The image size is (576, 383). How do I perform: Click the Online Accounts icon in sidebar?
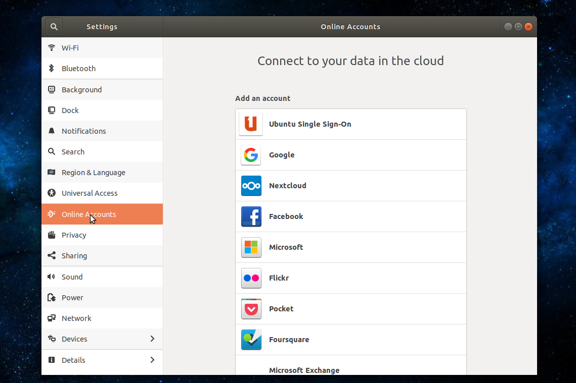pyautogui.click(x=52, y=214)
